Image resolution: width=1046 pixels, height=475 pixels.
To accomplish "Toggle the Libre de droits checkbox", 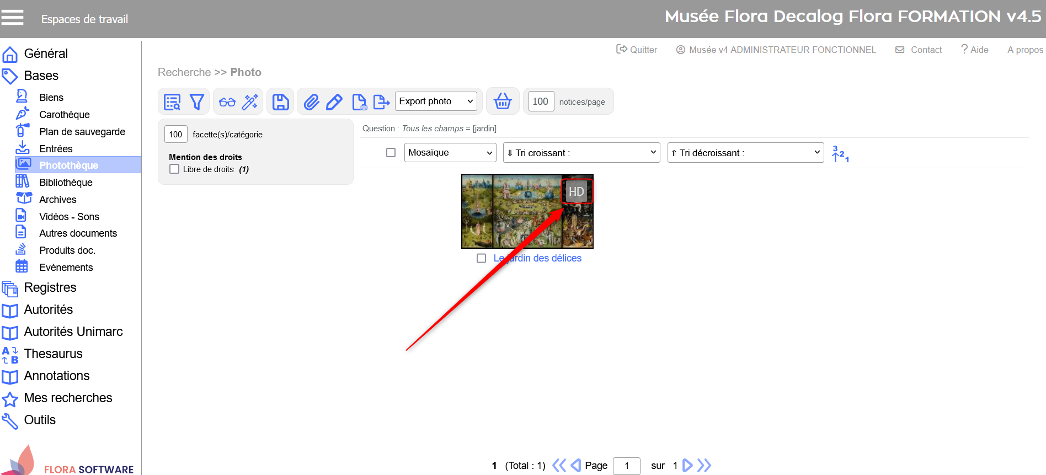I will 174,169.
